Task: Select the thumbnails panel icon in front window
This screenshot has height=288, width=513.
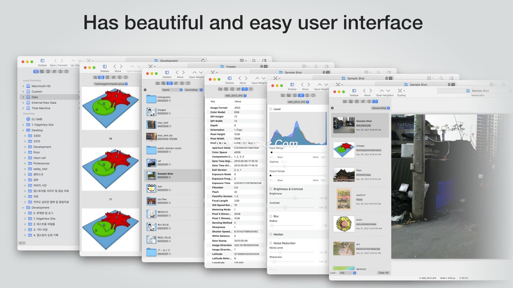Action: (x=351, y=101)
